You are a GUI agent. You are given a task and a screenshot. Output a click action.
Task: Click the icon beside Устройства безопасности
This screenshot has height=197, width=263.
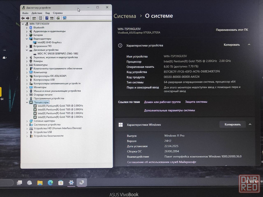[x=31, y=136]
